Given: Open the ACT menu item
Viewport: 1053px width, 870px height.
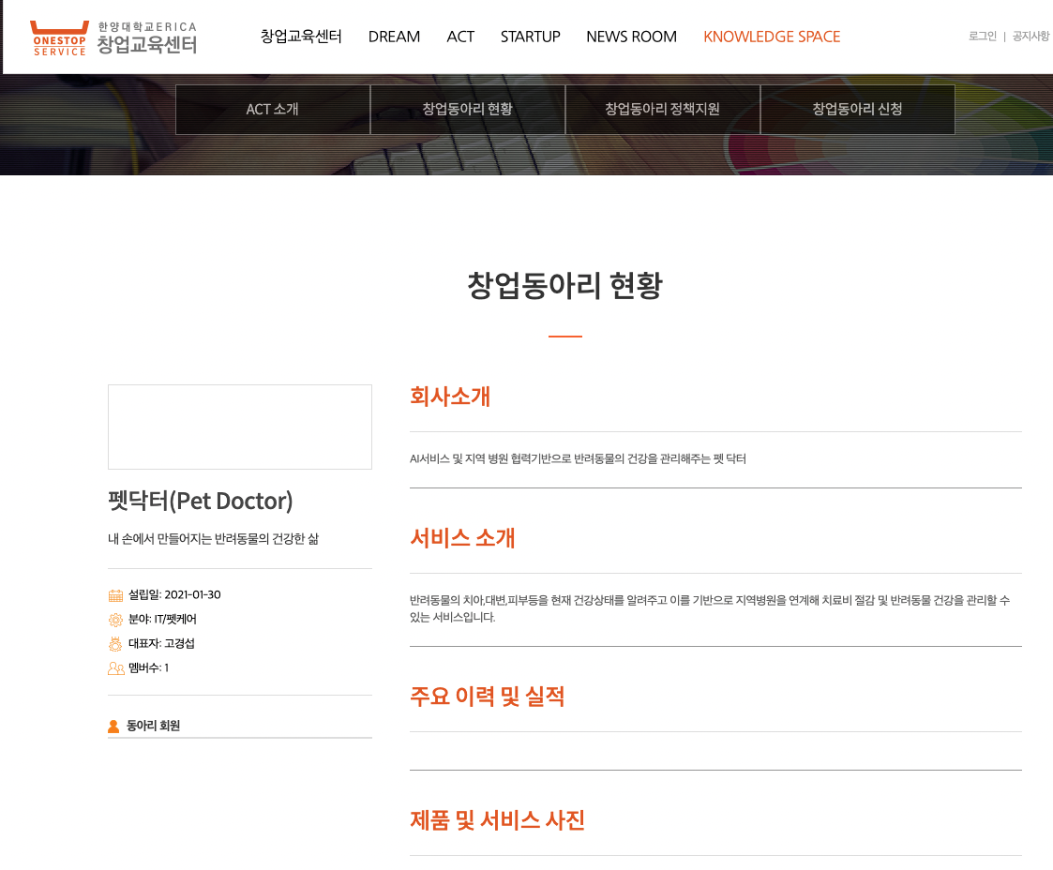Looking at the screenshot, I should pyautogui.click(x=460, y=37).
